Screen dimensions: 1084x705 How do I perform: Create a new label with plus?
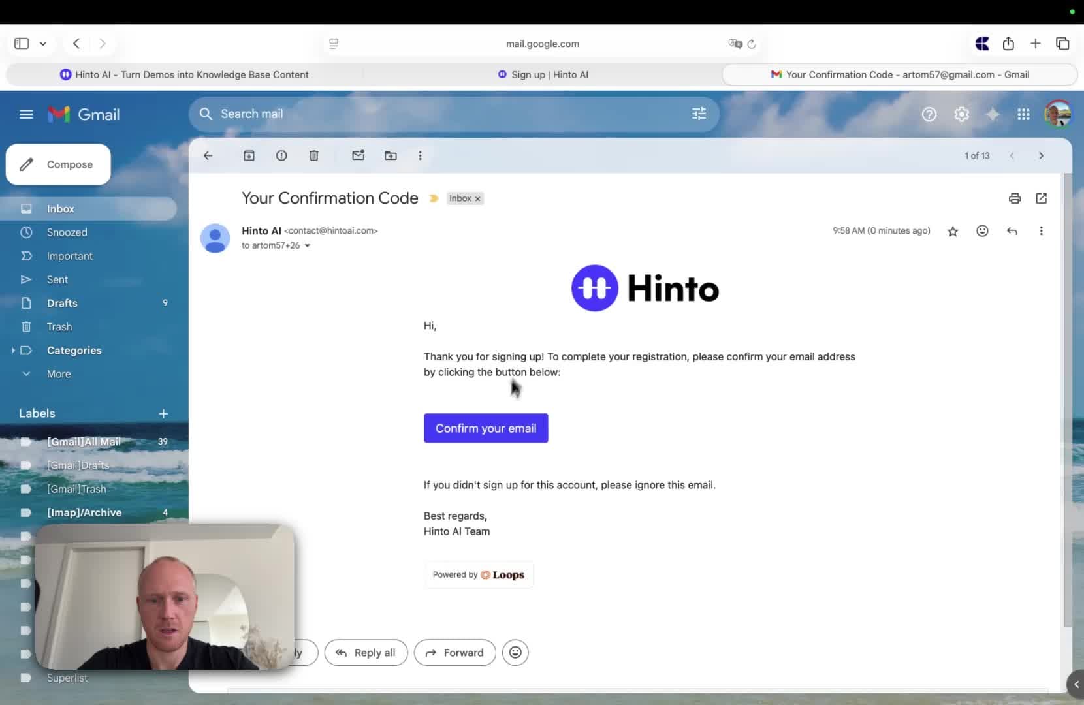coord(163,413)
